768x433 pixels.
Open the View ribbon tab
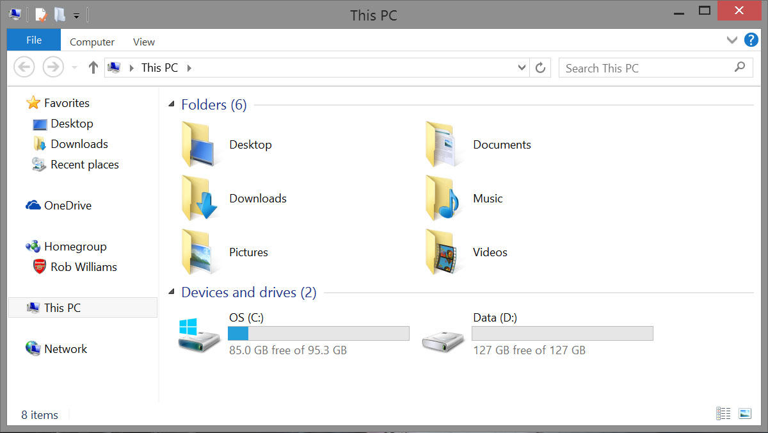144,42
